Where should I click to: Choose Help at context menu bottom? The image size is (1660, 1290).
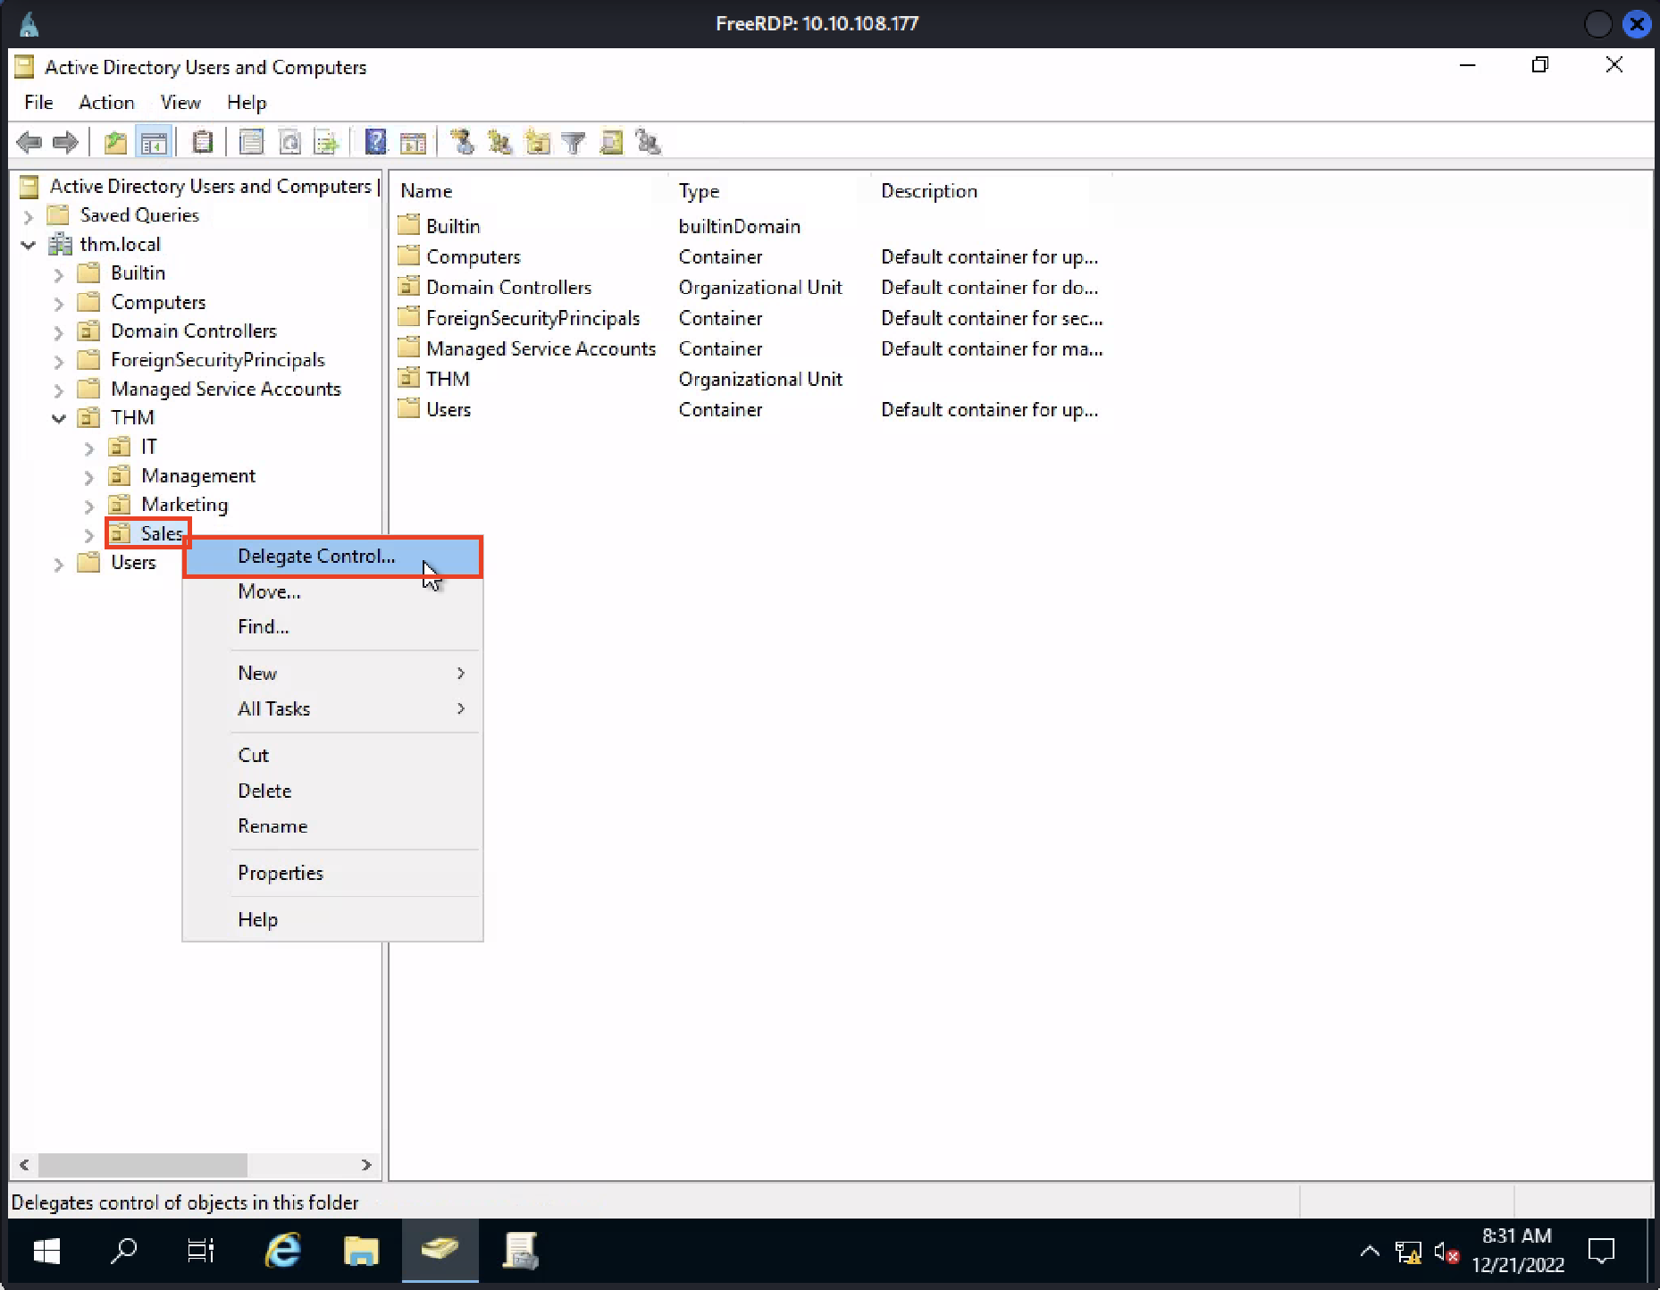tap(333, 920)
